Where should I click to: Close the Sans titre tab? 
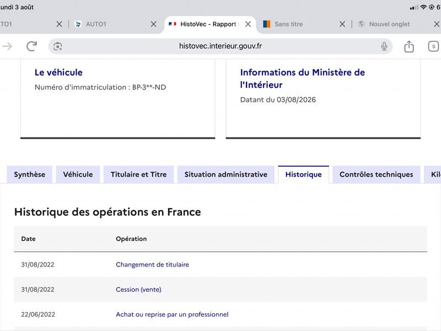pos(342,24)
